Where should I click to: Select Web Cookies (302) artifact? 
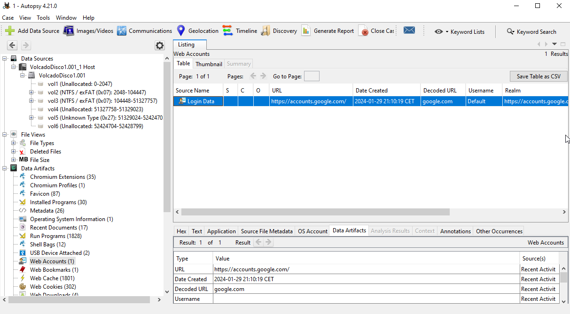point(53,287)
